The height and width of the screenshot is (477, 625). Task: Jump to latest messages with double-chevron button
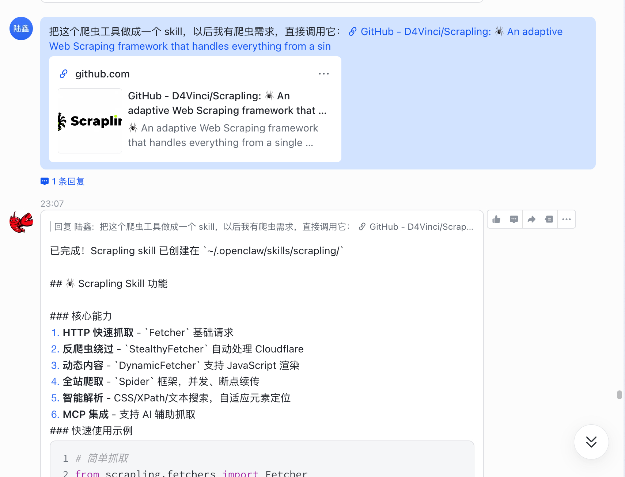click(591, 442)
